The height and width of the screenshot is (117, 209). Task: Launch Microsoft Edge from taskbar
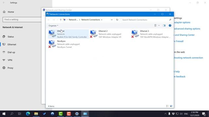click(x=28, y=114)
